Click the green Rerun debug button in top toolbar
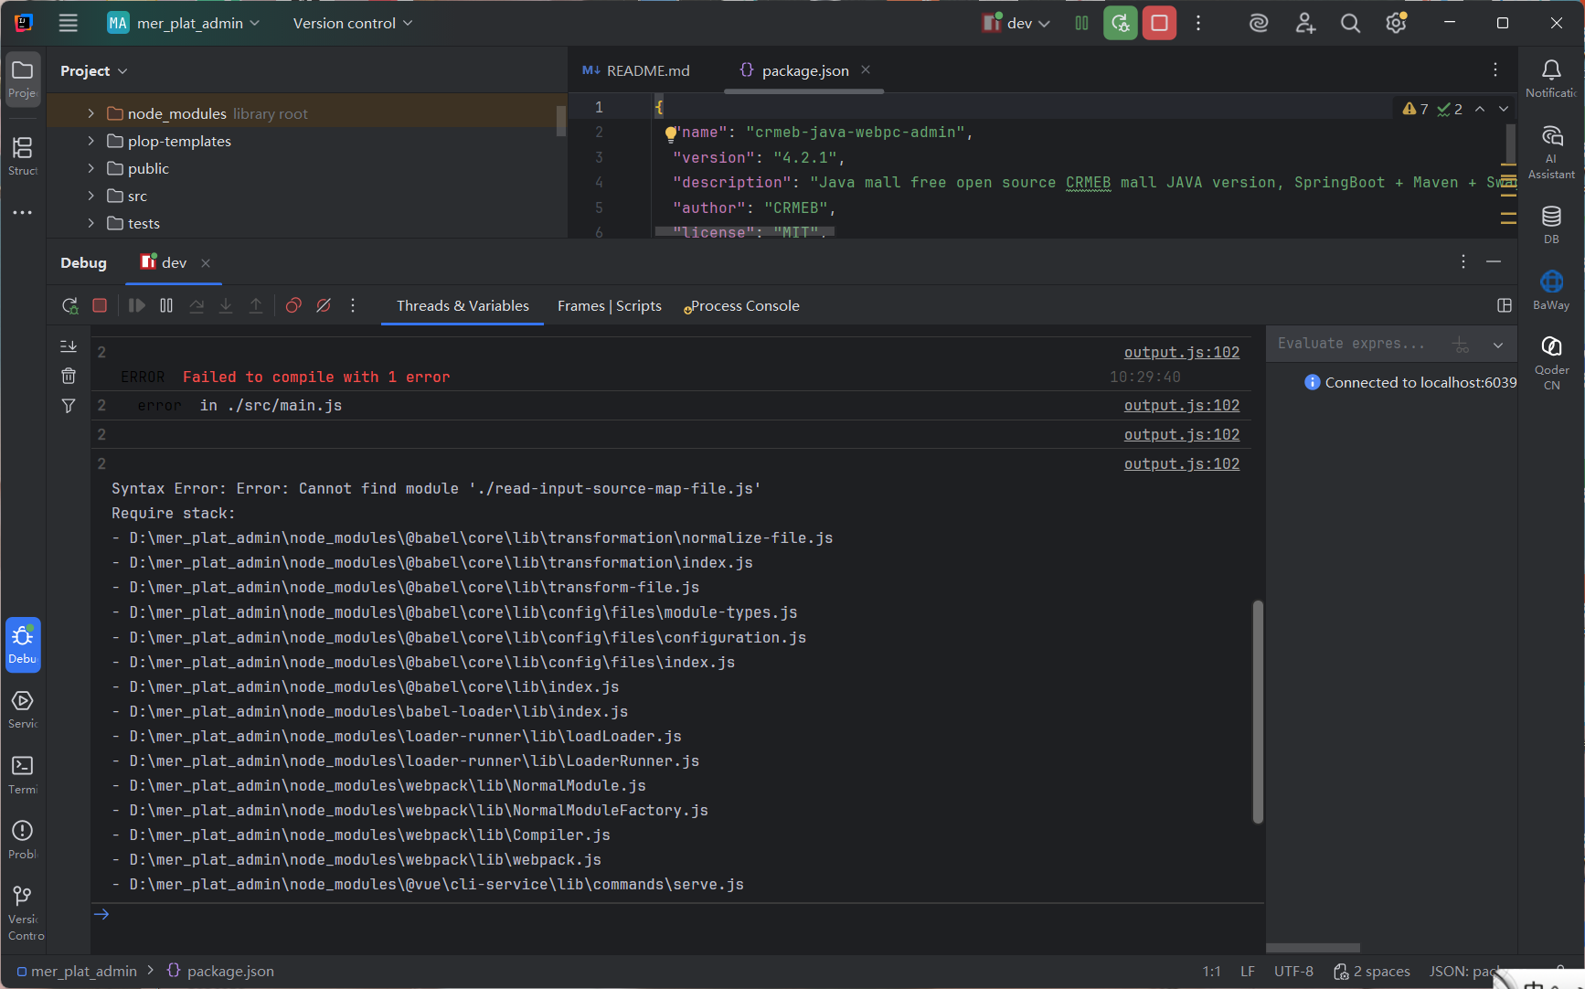The image size is (1585, 989). click(x=1121, y=23)
